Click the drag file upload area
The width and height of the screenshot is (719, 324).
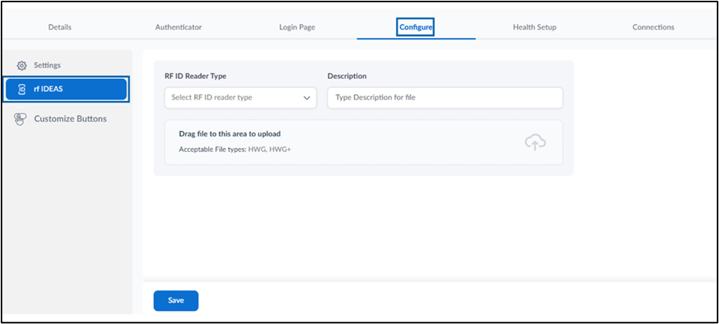pos(363,143)
